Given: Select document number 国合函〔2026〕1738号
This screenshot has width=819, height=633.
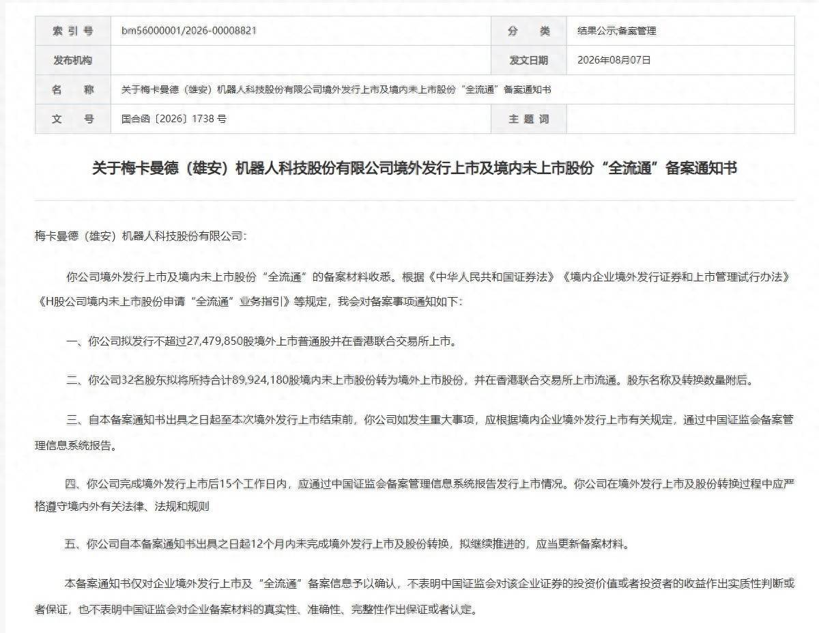Looking at the screenshot, I should 174,119.
